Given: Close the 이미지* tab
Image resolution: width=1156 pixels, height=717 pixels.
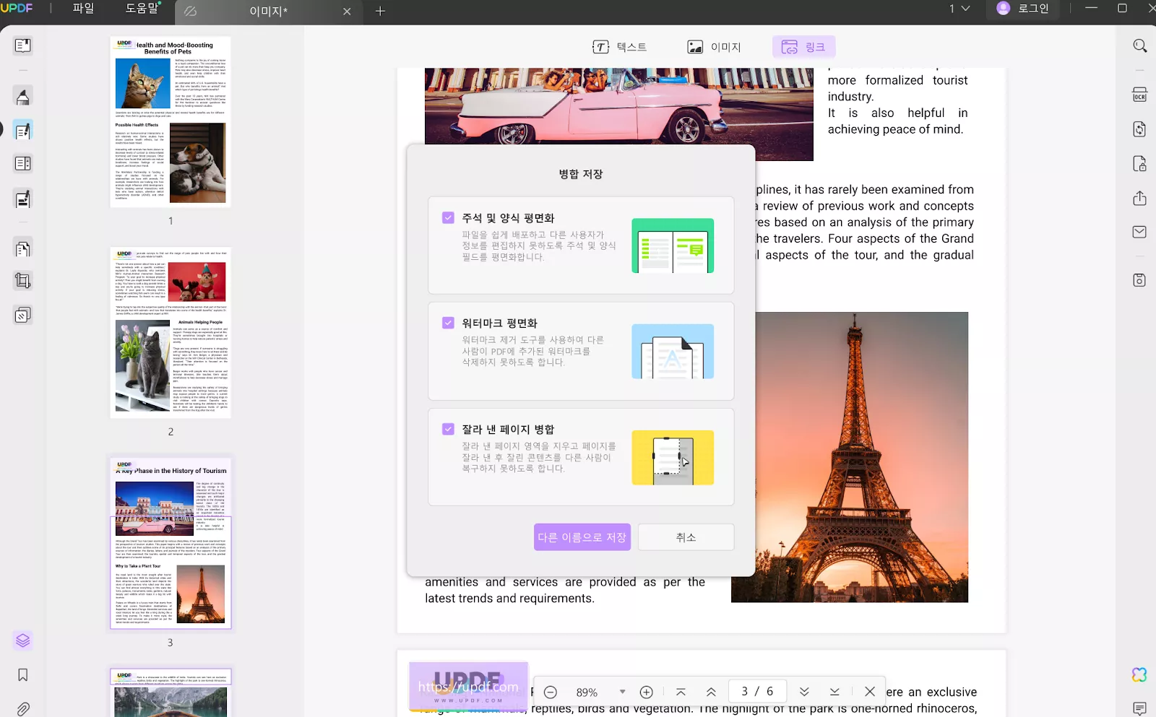Looking at the screenshot, I should point(347,12).
